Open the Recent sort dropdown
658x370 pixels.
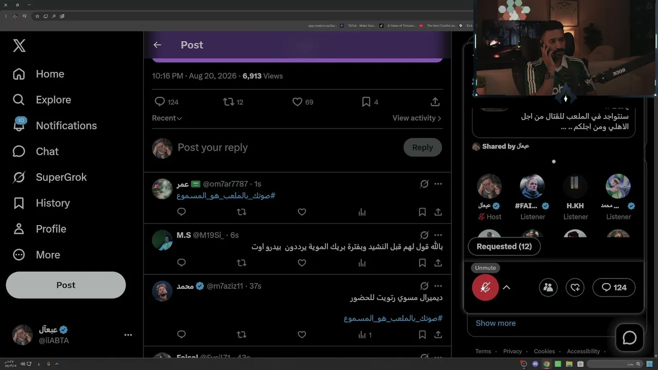(x=167, y=118)
